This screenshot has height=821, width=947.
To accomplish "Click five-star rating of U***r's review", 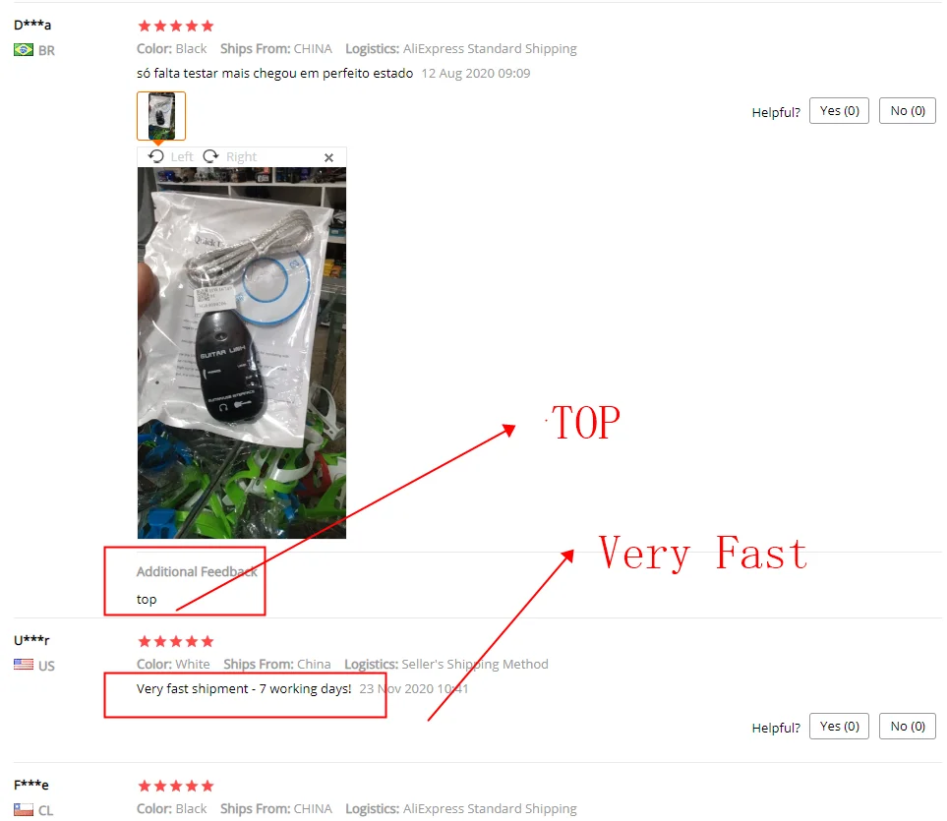I will [176, 641].
